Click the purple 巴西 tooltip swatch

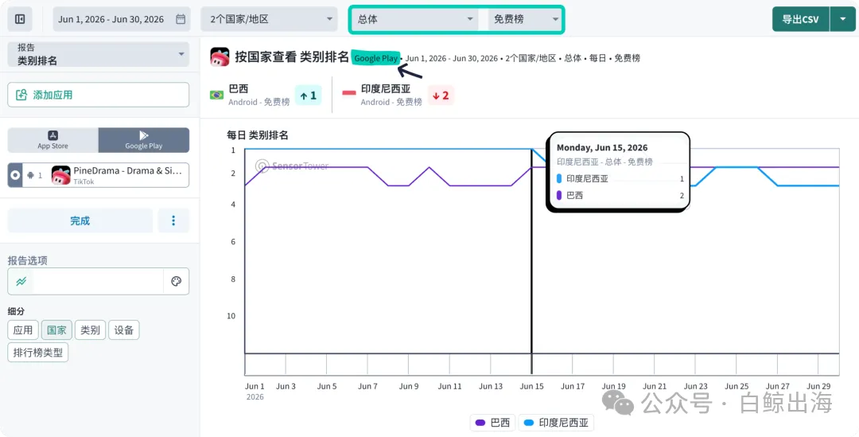coord(559,195)
